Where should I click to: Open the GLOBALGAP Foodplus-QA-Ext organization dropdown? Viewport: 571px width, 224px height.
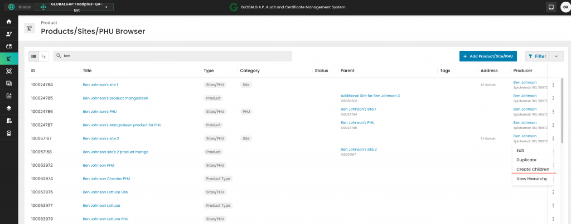(74, 7)
